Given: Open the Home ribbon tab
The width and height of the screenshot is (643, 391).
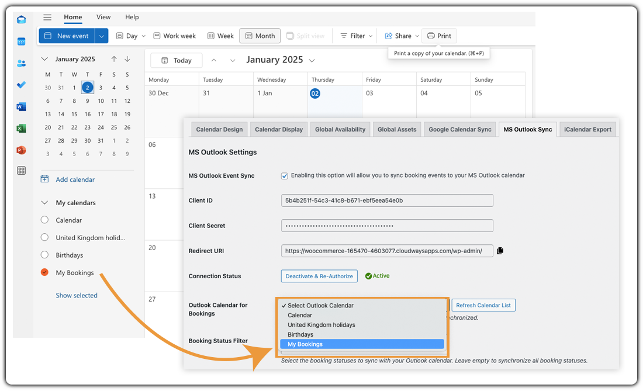Looking at the screenshot, I should [73, 17].
